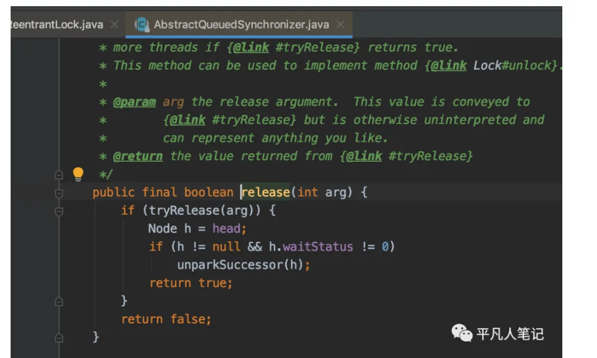Click the head field reference
This screenshot has width=597, height=358.
226,229
